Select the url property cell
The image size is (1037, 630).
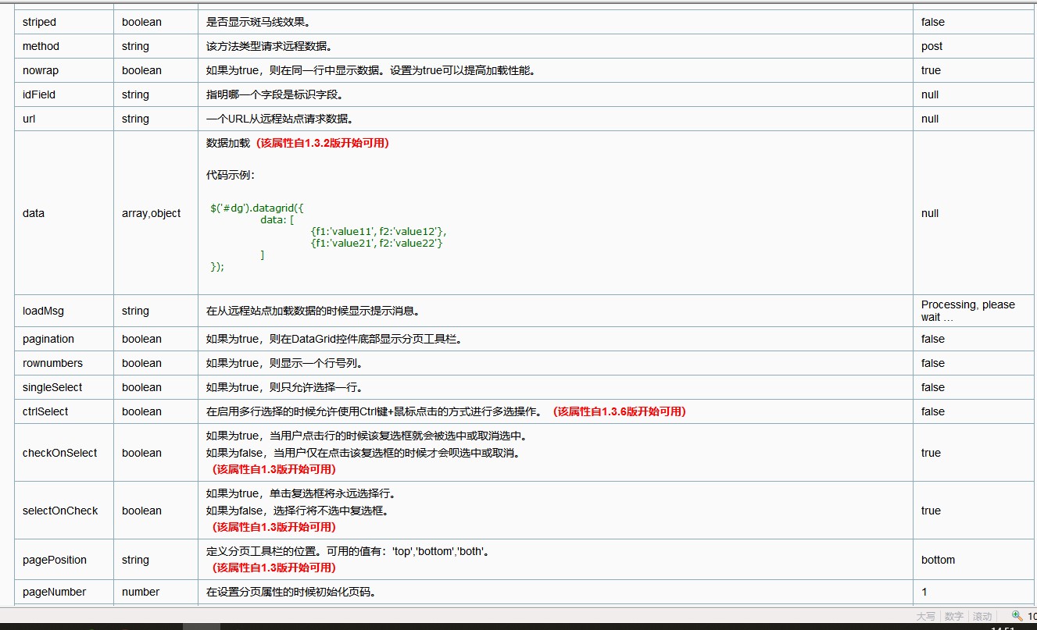(28, 119)
